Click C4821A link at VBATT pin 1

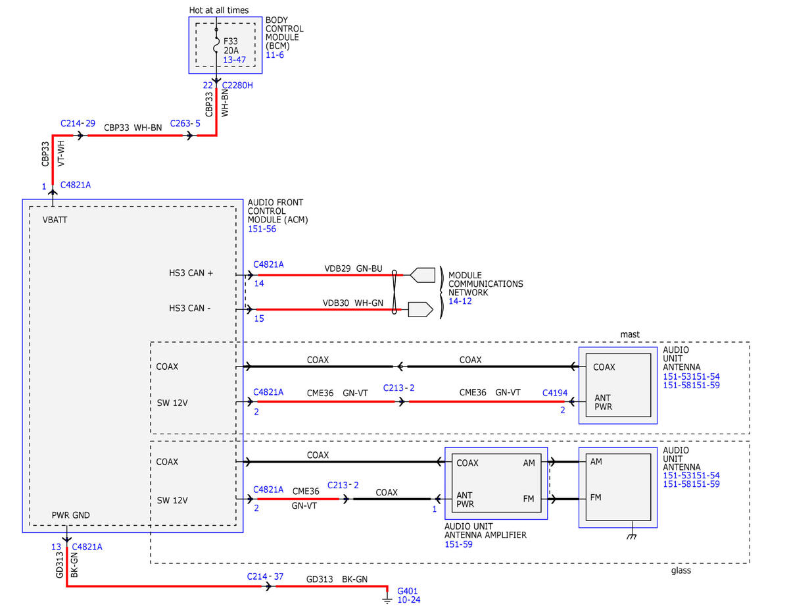(75, 185)
